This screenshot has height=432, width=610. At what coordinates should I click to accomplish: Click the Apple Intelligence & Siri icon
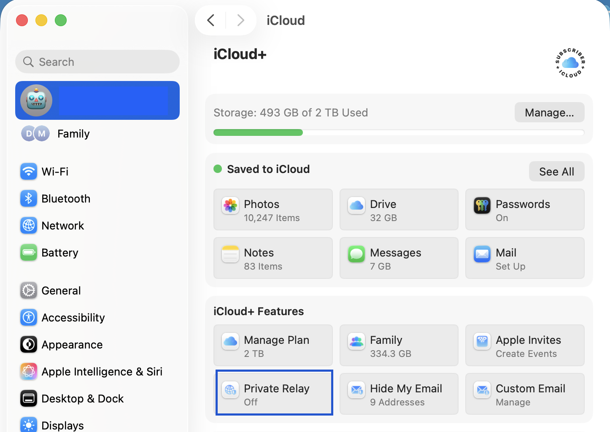(x=29, y=372)
